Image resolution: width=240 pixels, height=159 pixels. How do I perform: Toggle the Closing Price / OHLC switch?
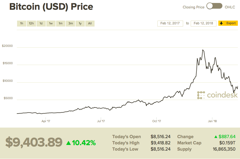(214, 6)
